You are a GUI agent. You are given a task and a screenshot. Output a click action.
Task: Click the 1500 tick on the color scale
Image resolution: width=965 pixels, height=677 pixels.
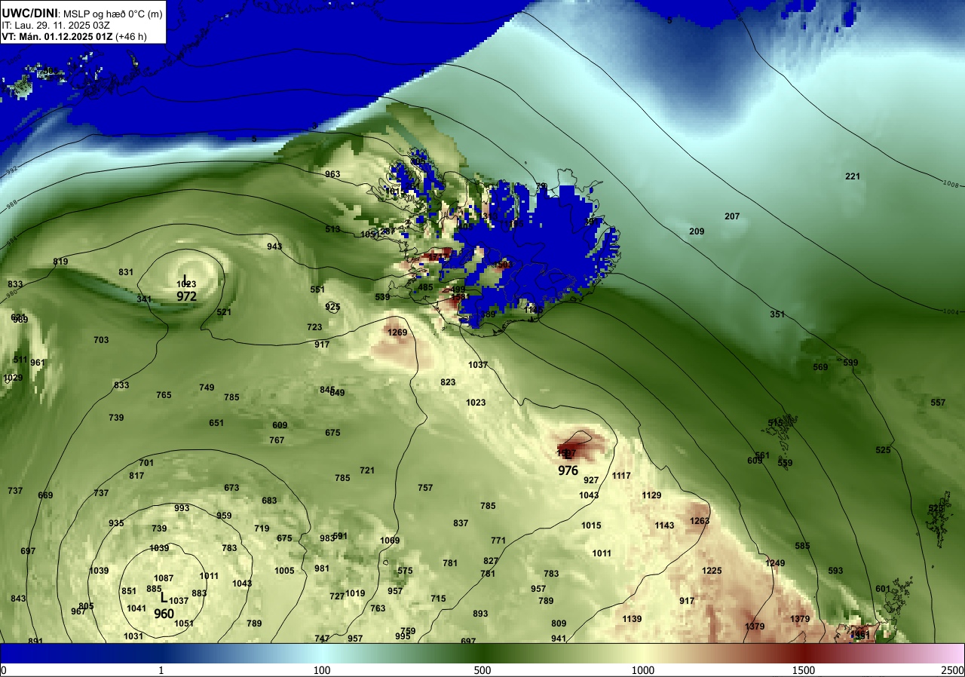coord(803,670)
